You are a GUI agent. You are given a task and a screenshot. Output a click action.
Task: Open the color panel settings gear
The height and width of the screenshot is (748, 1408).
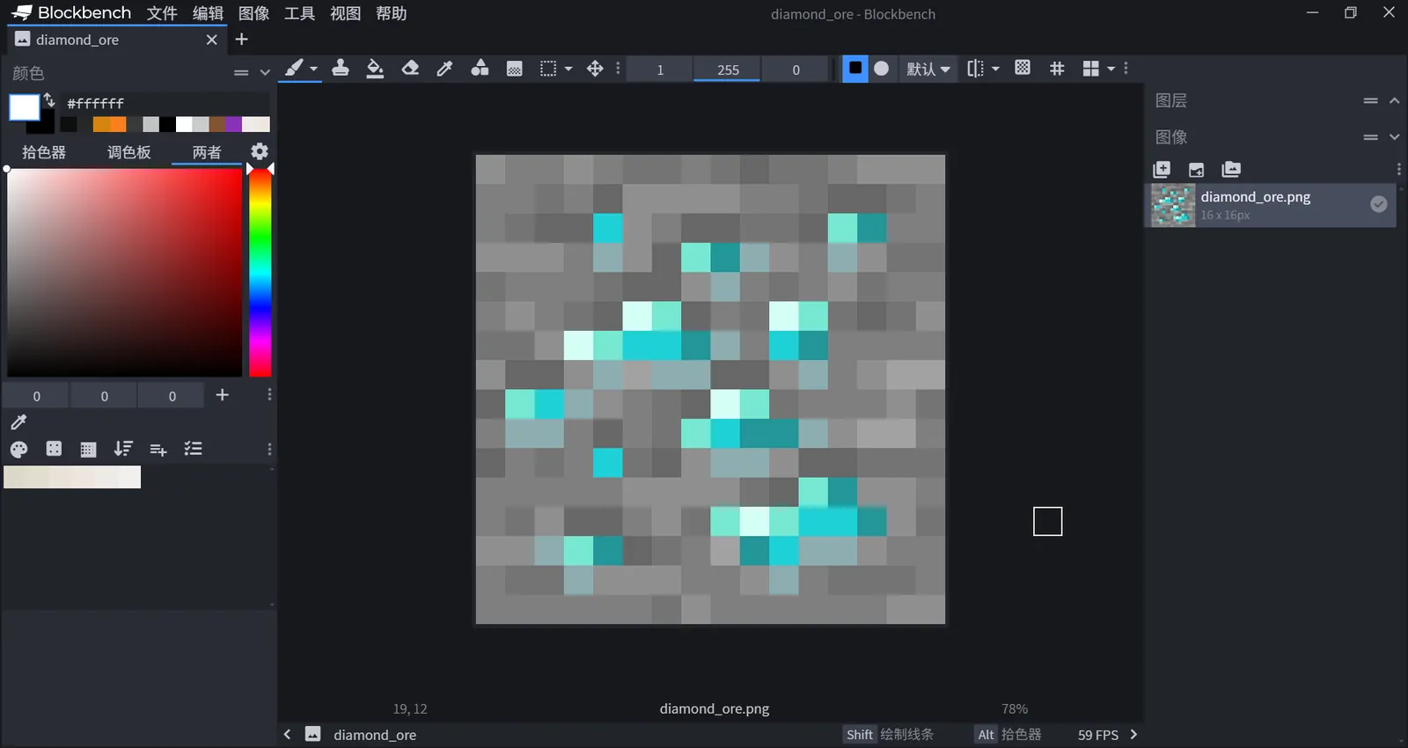pyautogui.click(x=260, y=151)
